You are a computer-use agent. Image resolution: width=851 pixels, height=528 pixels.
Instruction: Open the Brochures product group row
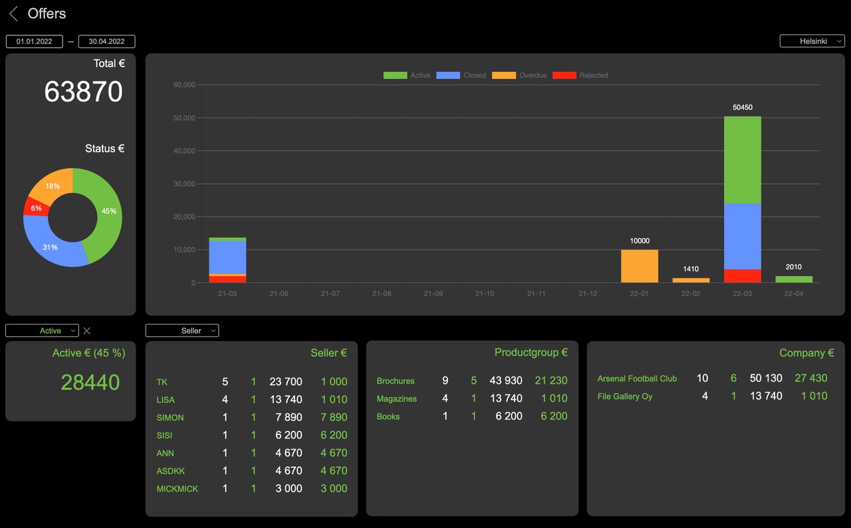tap(396, 381)
